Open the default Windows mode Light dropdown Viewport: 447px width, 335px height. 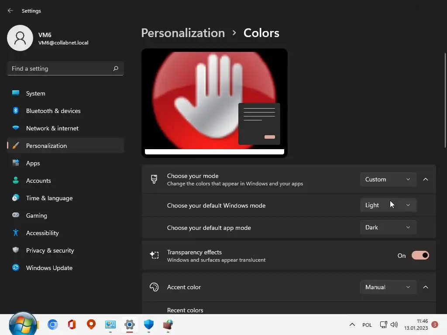[x=388, y=205]
